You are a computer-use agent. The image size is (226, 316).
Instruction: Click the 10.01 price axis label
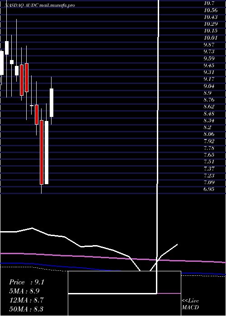211,37
